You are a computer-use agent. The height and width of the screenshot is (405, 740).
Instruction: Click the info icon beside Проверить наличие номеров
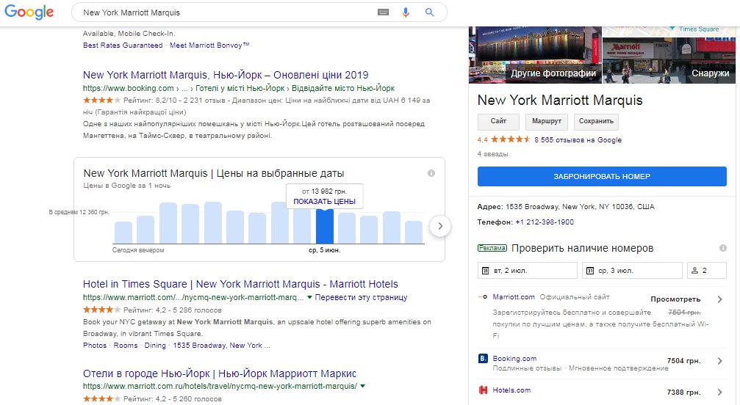[x=722, y=248]
